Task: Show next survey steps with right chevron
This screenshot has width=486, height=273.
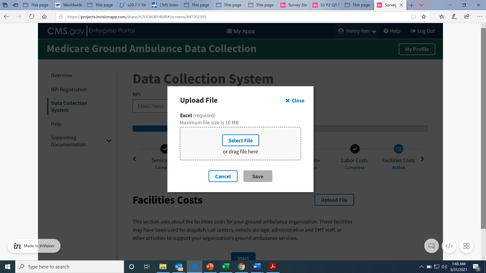Action: 422,159
